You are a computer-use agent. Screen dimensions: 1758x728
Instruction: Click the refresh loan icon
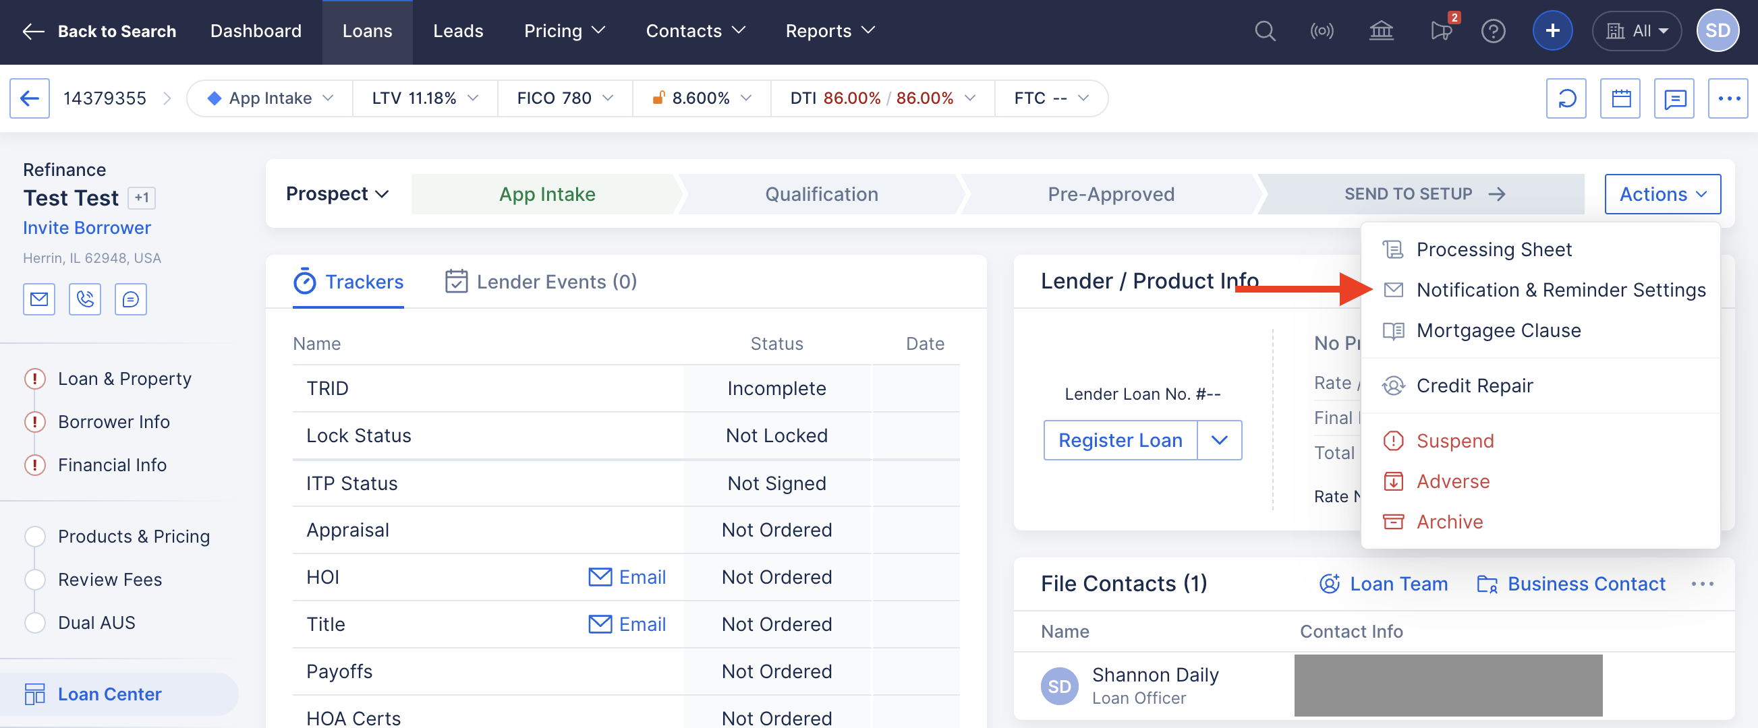click(1566, 99)
